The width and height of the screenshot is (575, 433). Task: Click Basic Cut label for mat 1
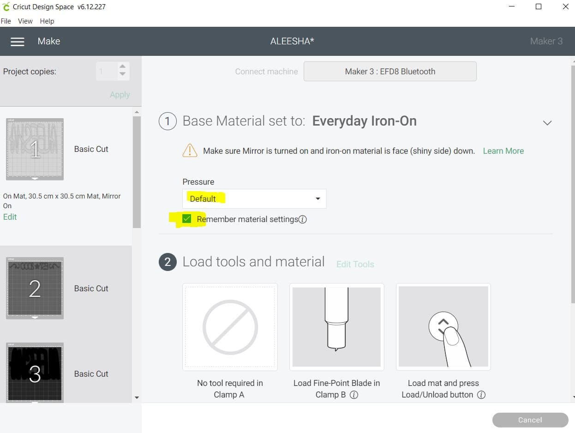coord(91,149)
